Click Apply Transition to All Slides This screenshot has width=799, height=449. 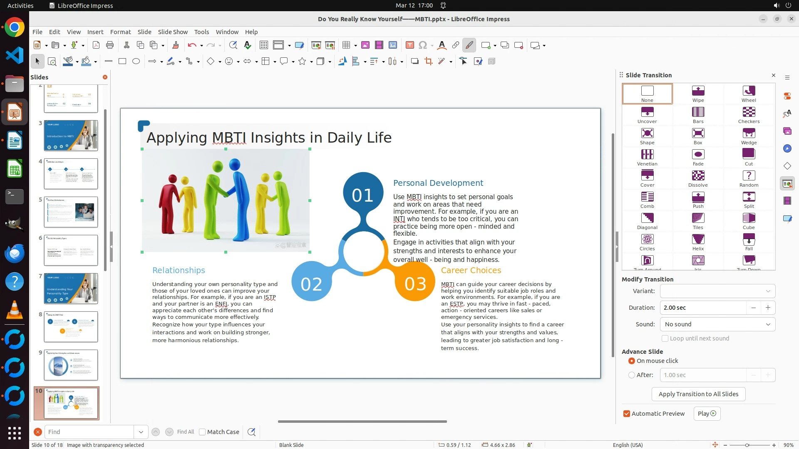(x=698, y=394)
